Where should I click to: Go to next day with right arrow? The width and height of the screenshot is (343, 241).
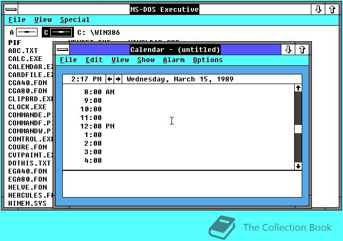(x=118, y=79)
